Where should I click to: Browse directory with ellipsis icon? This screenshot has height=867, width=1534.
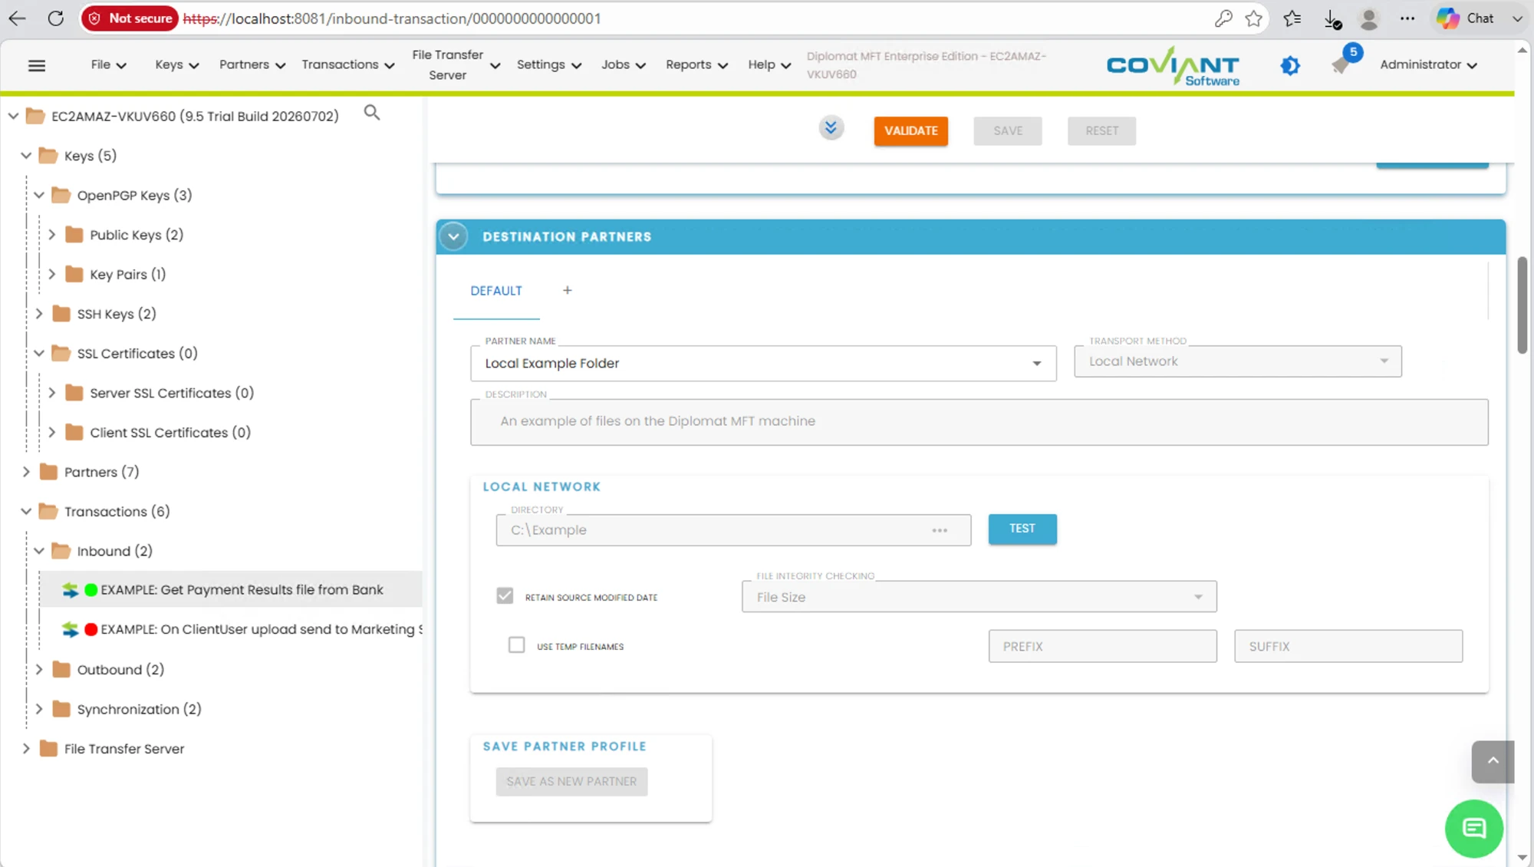click(x=940, y=530)
